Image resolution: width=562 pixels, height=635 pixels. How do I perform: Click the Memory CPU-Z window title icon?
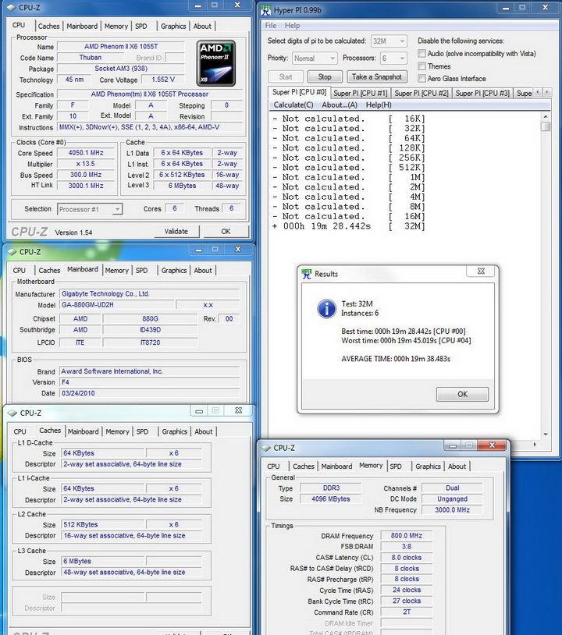266,448
